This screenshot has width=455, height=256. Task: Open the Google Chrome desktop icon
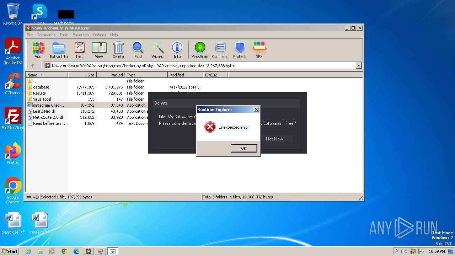point(13,191)
